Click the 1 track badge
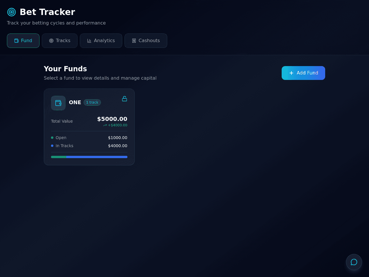The width and height of the screenshot is (369, 277). [x=92, y=102]
